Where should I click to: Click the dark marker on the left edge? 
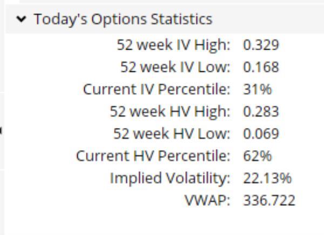pyautogui.click(x=2, y=131)
